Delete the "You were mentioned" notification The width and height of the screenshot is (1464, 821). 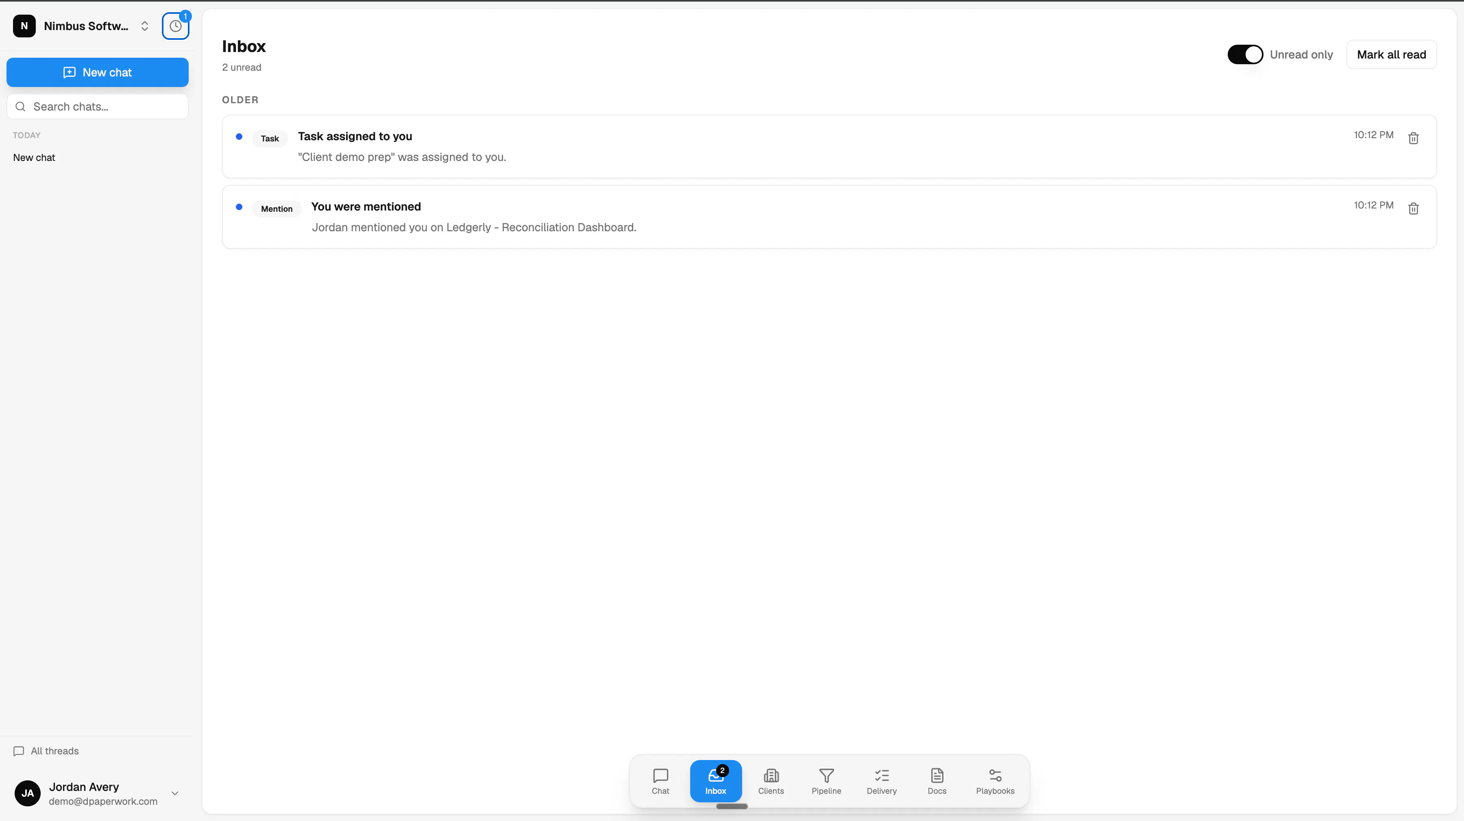1414,209
